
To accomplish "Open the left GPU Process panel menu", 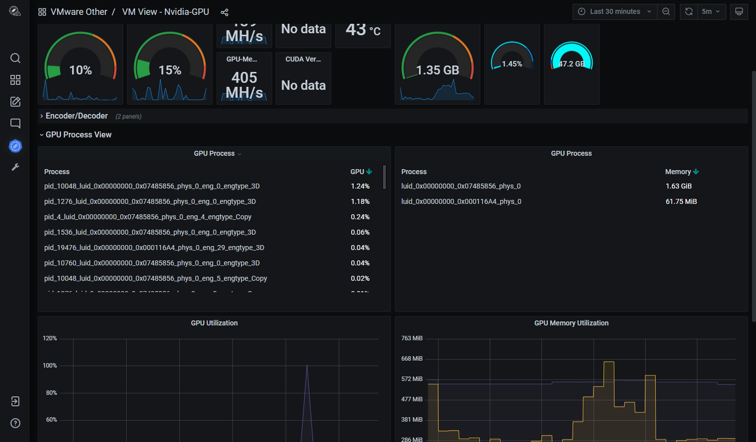I will [x=239, y=154].
